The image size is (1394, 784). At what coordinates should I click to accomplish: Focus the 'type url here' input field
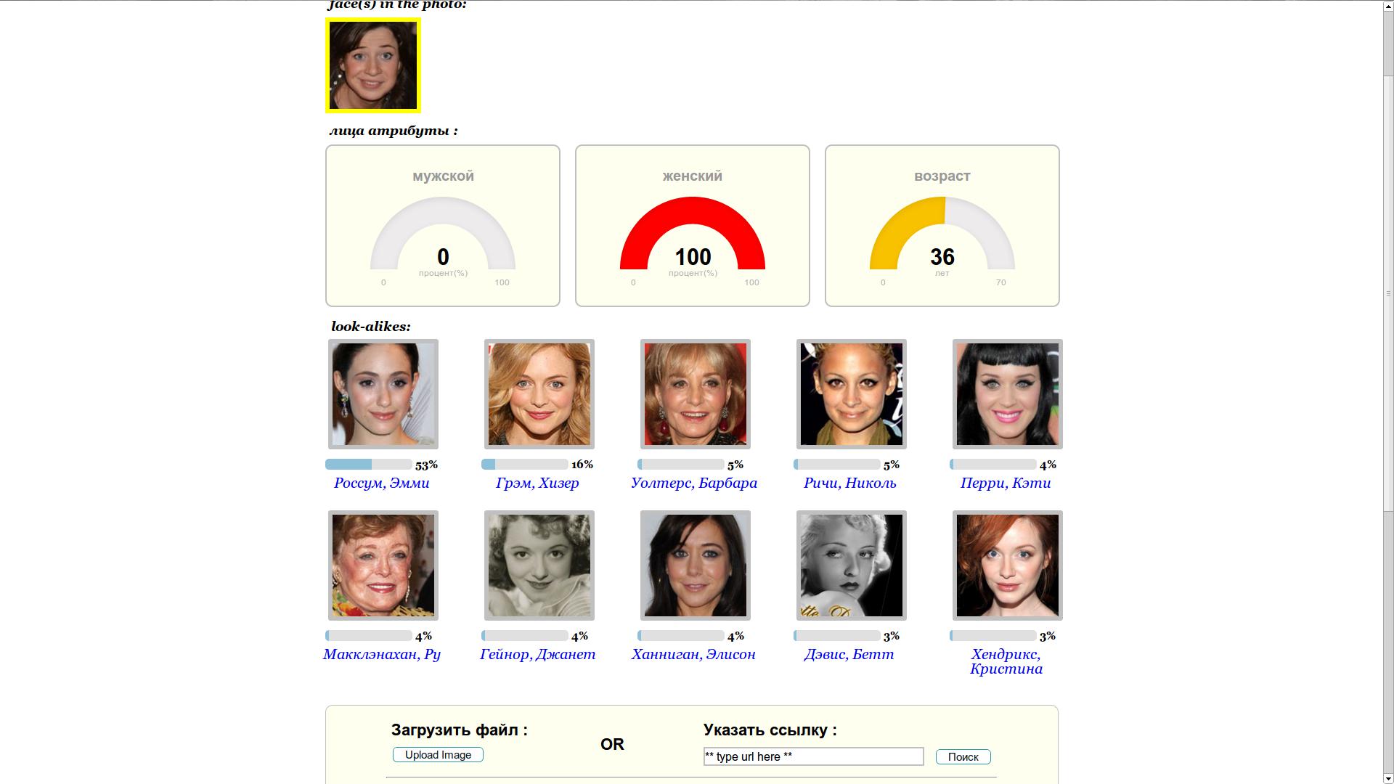[x=813, y=756]
